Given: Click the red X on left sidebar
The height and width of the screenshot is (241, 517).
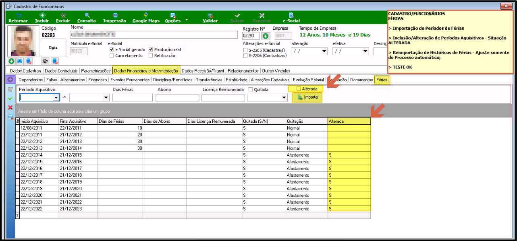Looking at the screenshot, I should tap(10, 108).
